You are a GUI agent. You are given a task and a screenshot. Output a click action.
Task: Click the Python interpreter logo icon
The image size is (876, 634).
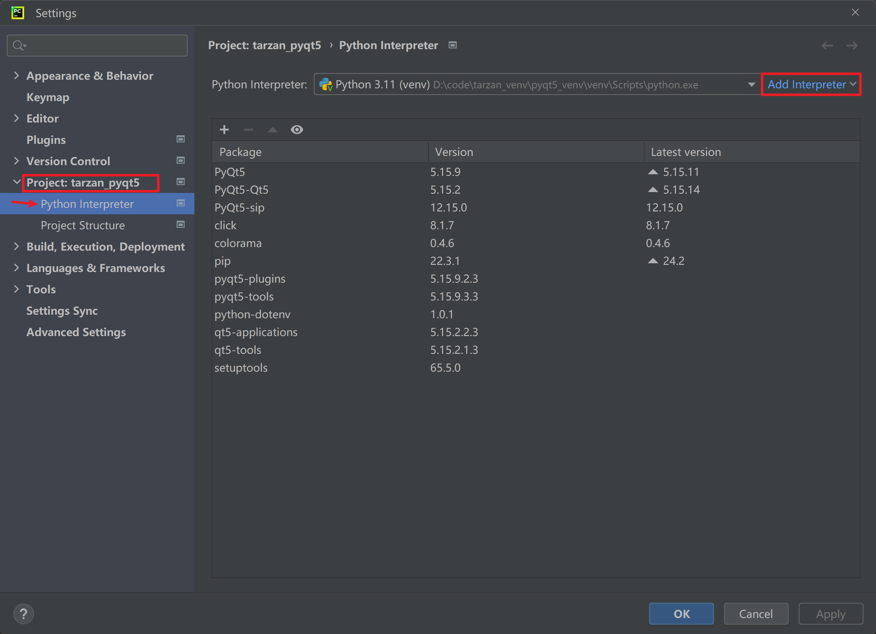click(x=325, y=85)
